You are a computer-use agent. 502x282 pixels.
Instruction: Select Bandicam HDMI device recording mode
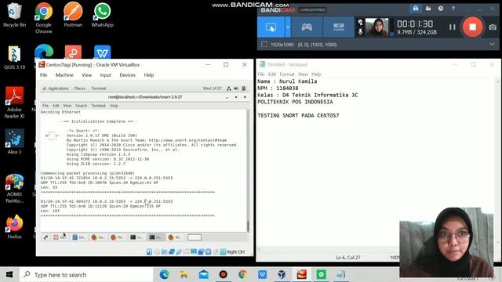(x=338, y=27)
